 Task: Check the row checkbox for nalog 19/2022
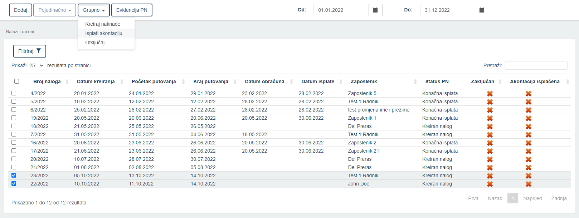(x=14, y=118)
